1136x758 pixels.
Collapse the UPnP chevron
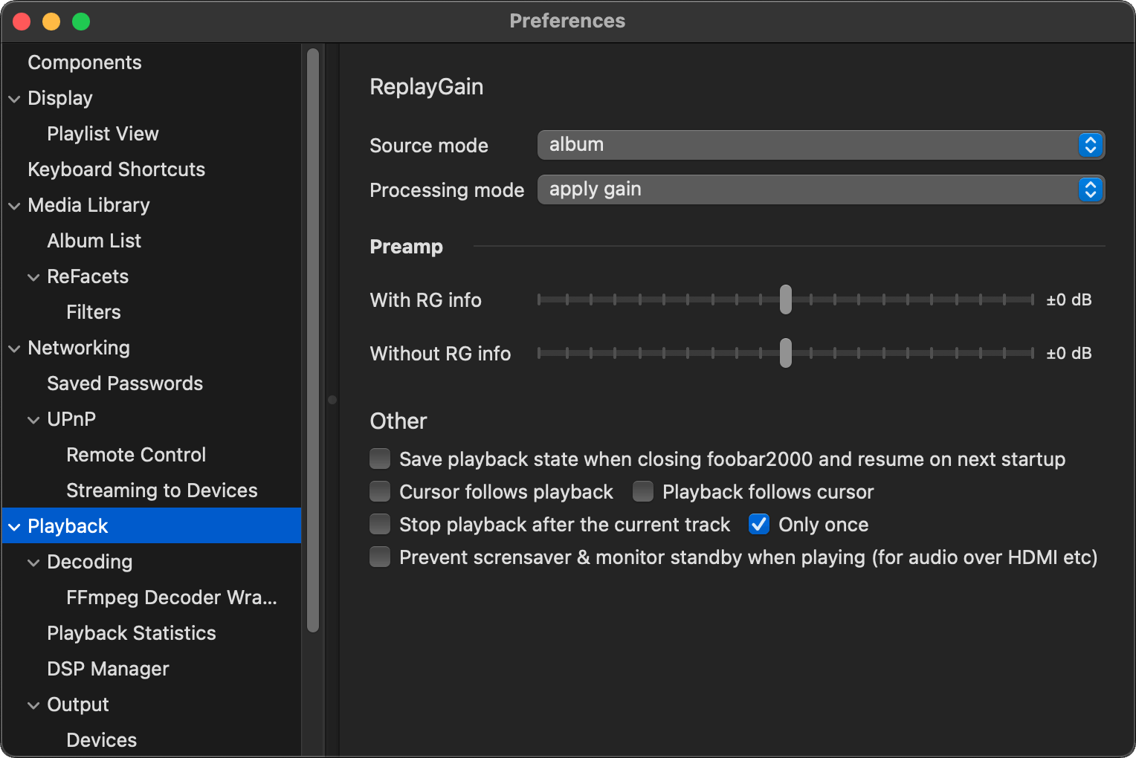[33, 420]
